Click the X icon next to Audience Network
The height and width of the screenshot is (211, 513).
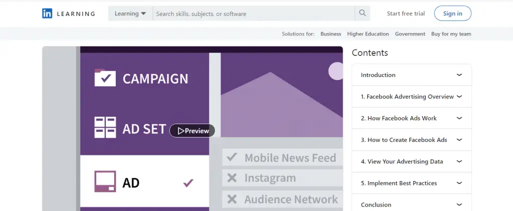point(231,199)
